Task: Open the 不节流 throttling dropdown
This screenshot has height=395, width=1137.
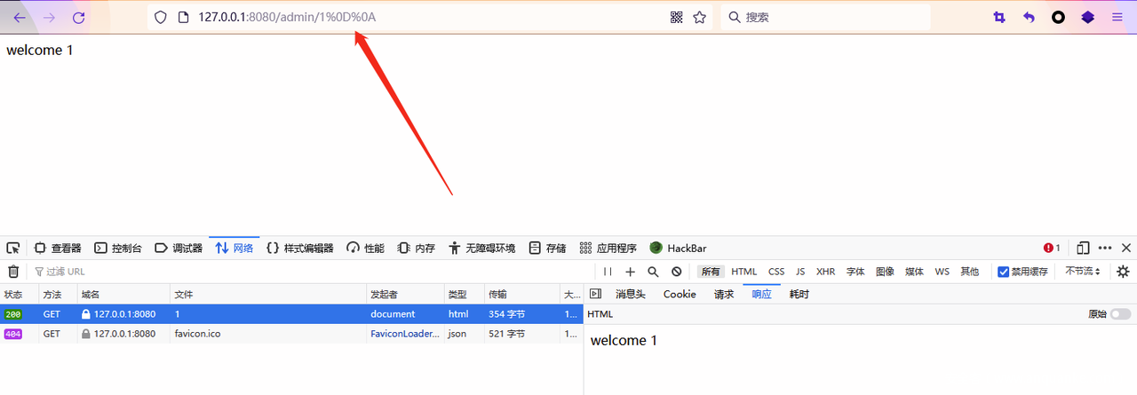Action: (x=1083, y=272)
